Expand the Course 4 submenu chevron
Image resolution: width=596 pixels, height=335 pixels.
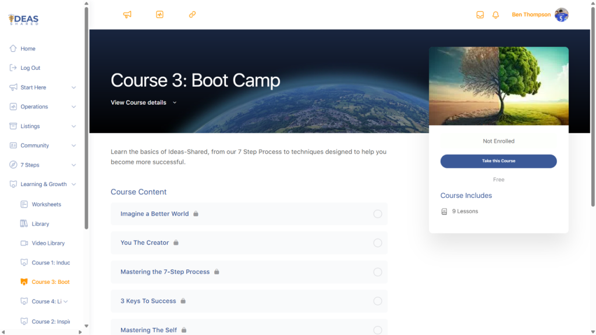coord(66,302)
